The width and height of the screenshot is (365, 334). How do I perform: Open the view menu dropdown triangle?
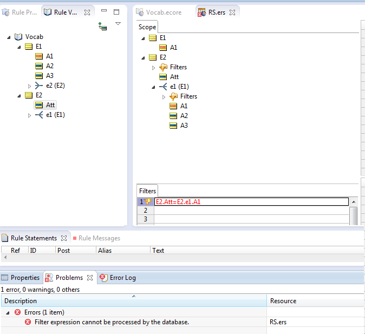tap(118, 23)
